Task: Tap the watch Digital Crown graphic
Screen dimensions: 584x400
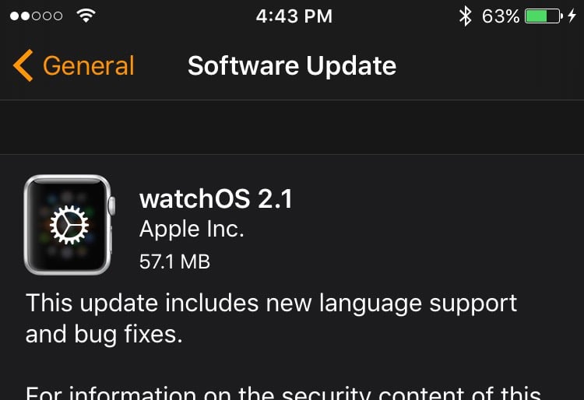Action: pyautogui.click(x=111, y=205)
